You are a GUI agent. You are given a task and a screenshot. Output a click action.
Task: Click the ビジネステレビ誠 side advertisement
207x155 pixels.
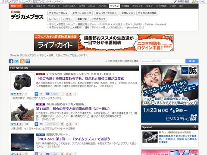[170, 94]
